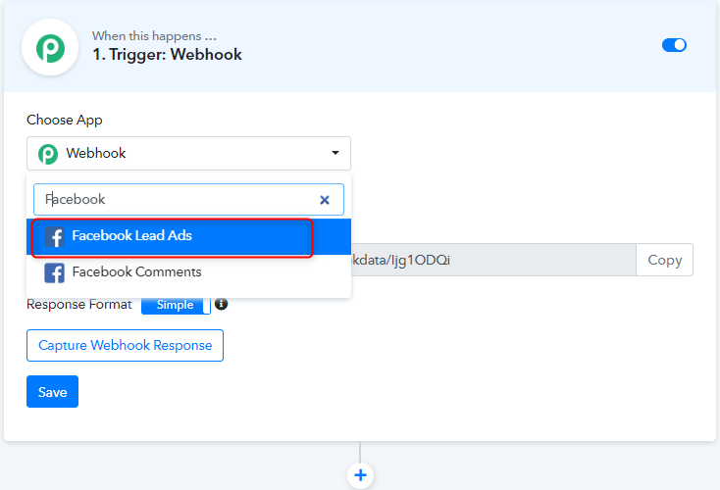Save the trigger settings
The width and height of the screenshot is (720, 490).
click(52, 392)
